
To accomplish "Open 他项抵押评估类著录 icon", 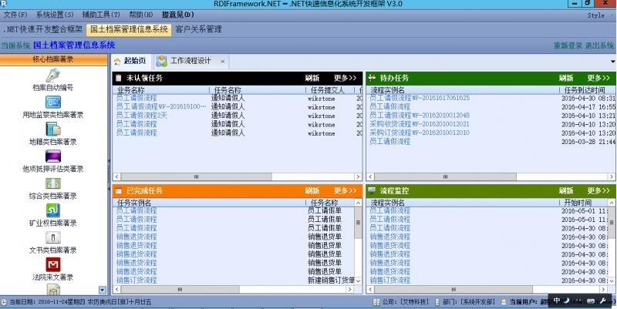I will click(x=52, y=156).
